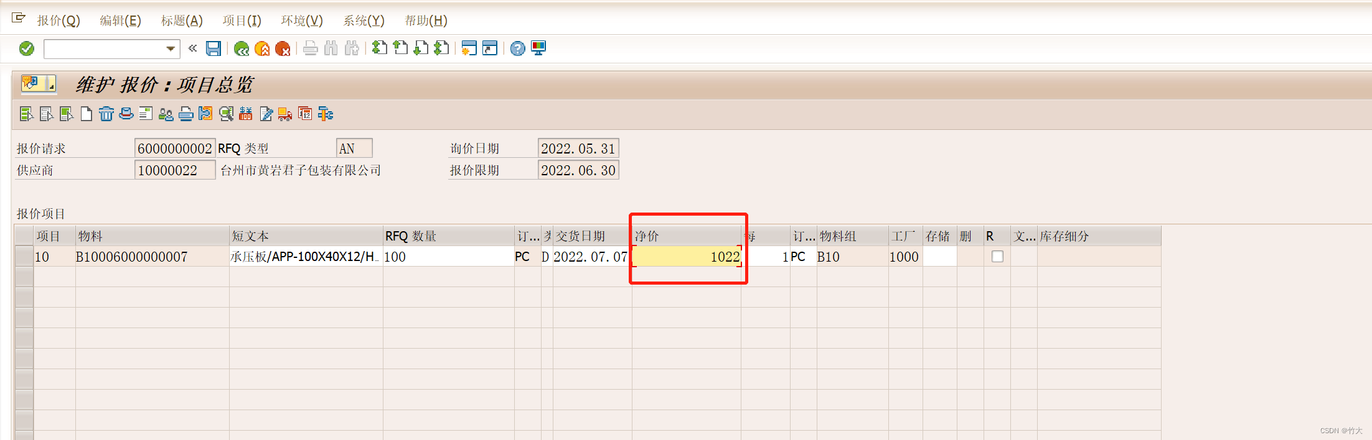Open the 帮助(H) menu

pyautogui.click(x=426, y=21)
